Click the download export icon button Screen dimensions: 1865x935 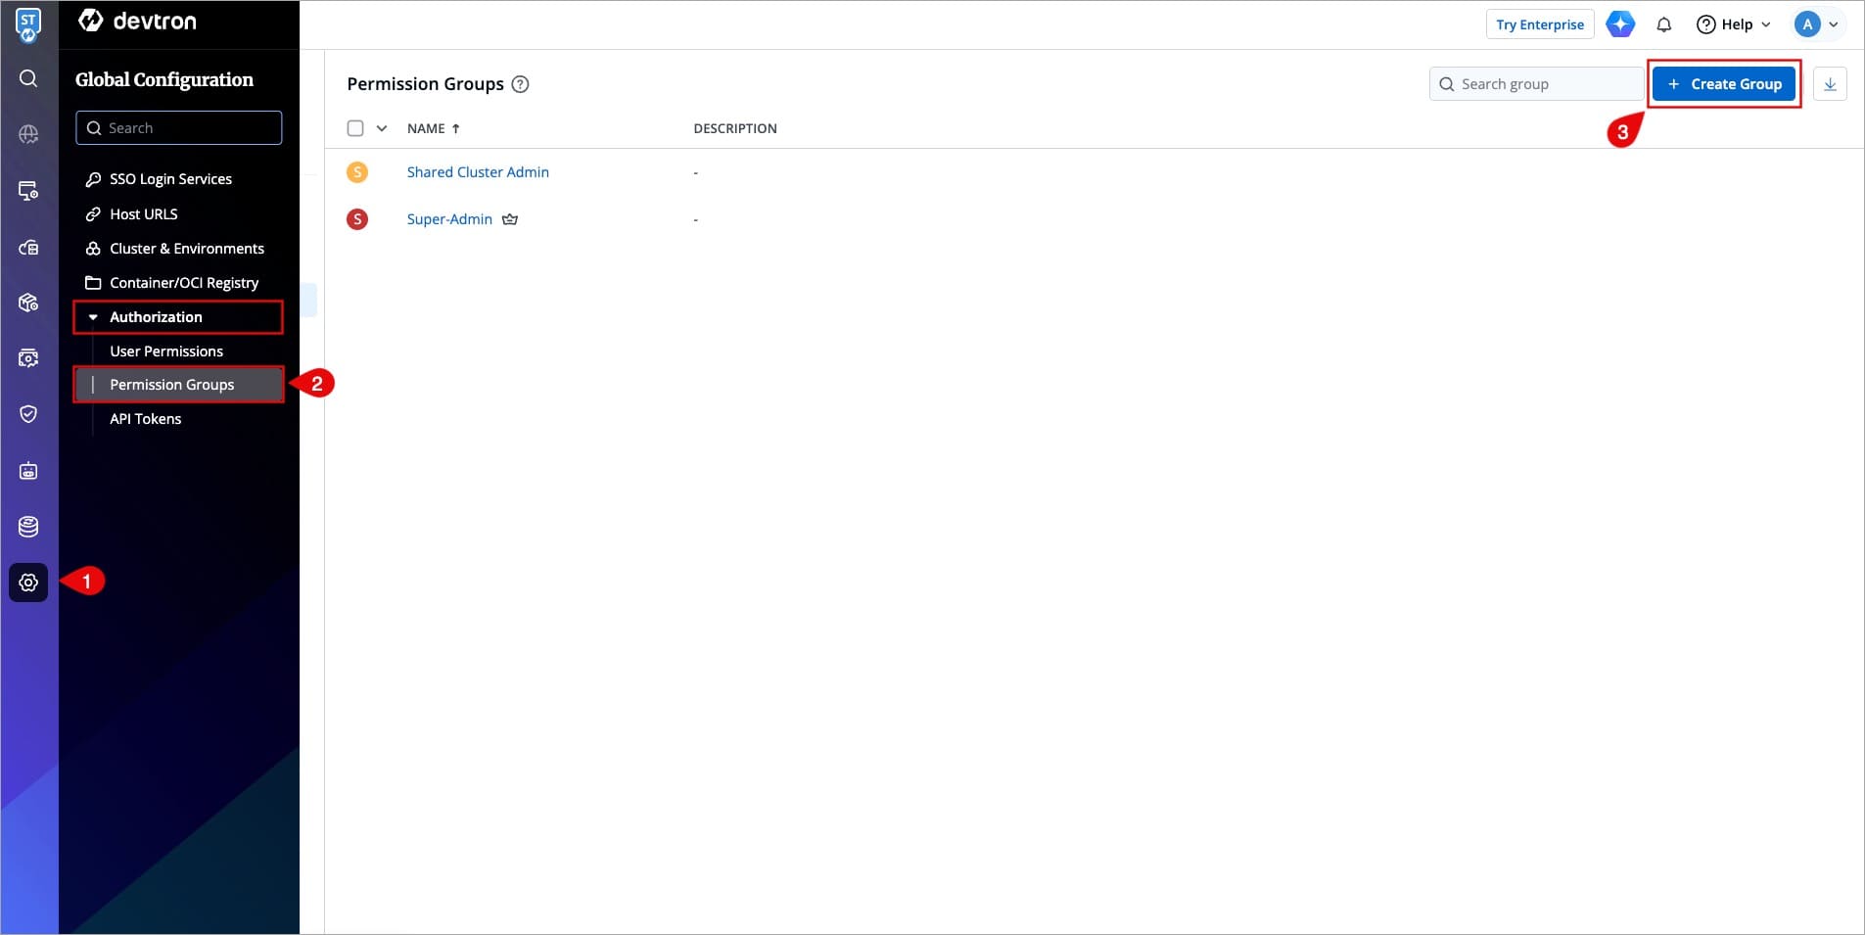(1829, 84)
